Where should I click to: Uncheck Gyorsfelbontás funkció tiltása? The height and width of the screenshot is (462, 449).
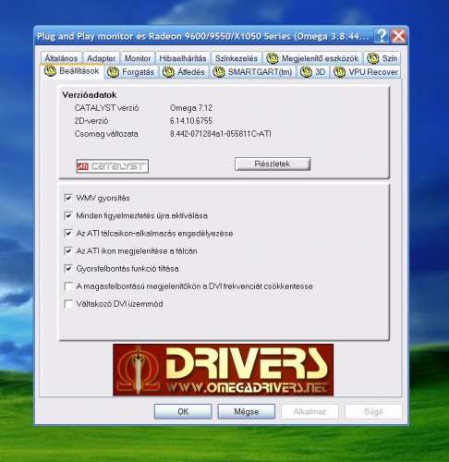tap(68, 269)
